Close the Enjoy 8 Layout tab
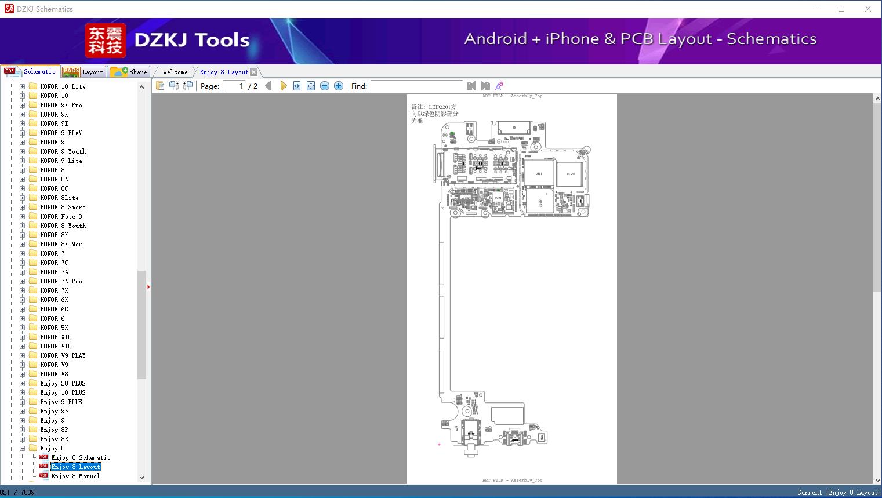The height and width of the screenshot is (498, 882). pos(253,72)
